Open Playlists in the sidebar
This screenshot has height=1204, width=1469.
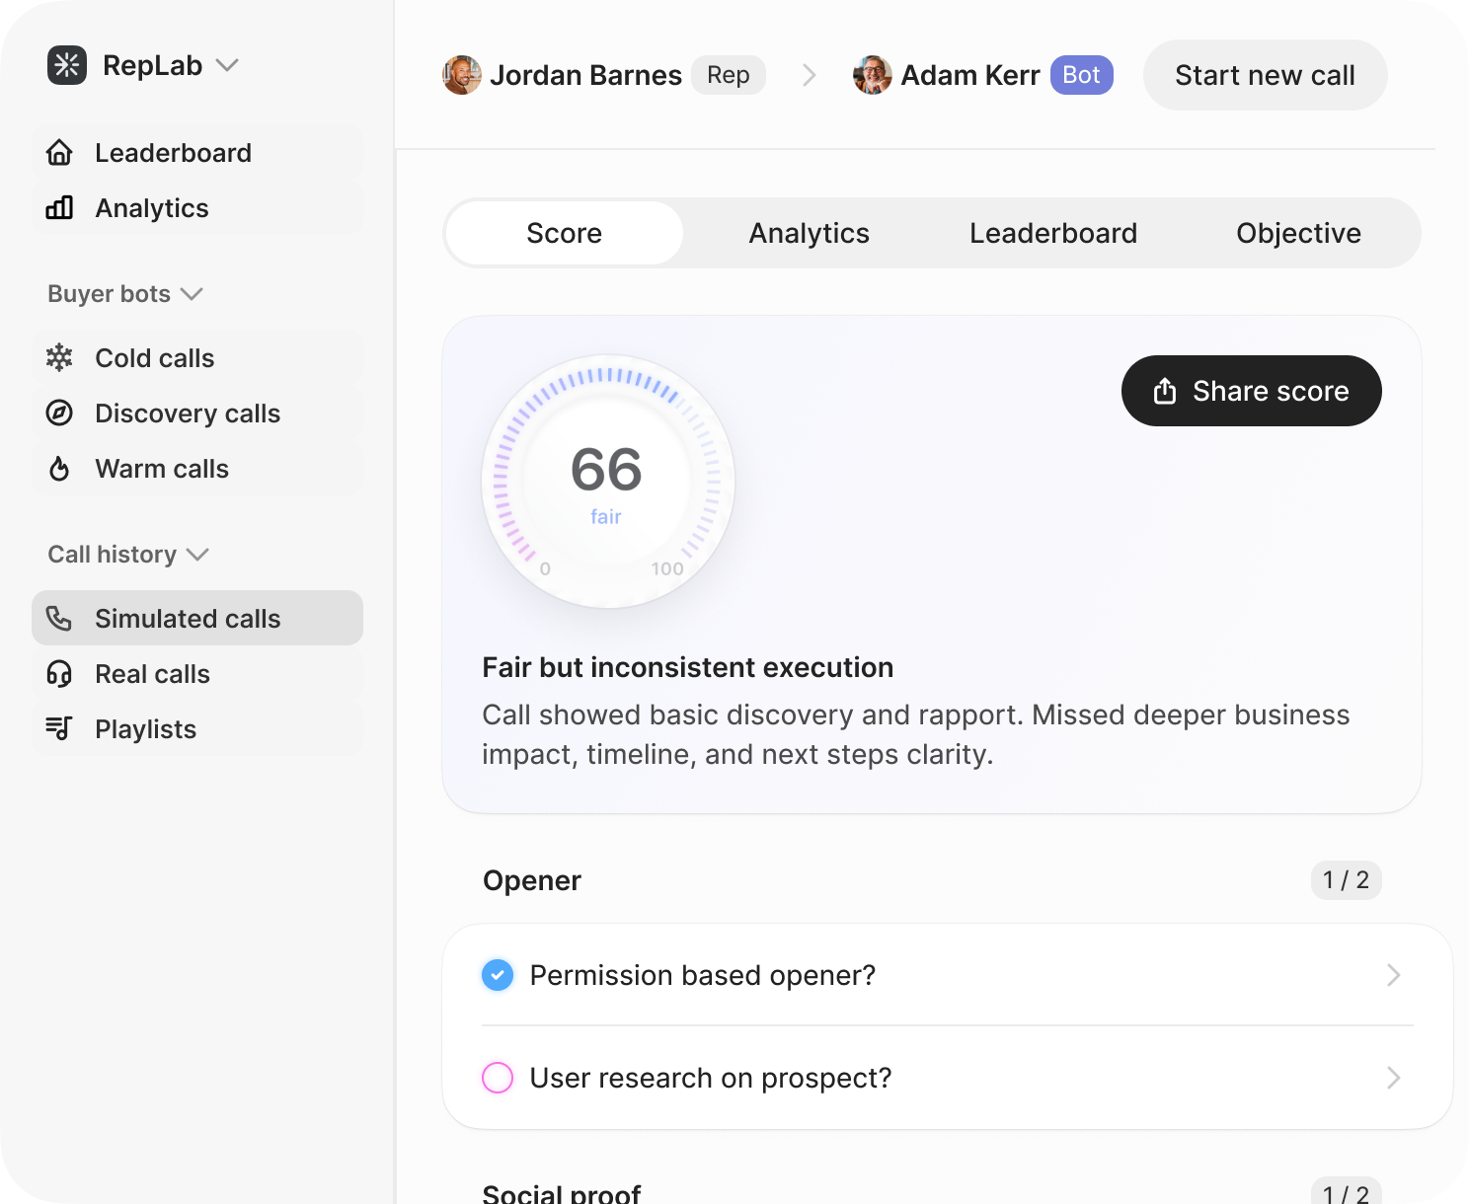pyautogui.click(x=197, y=729)
